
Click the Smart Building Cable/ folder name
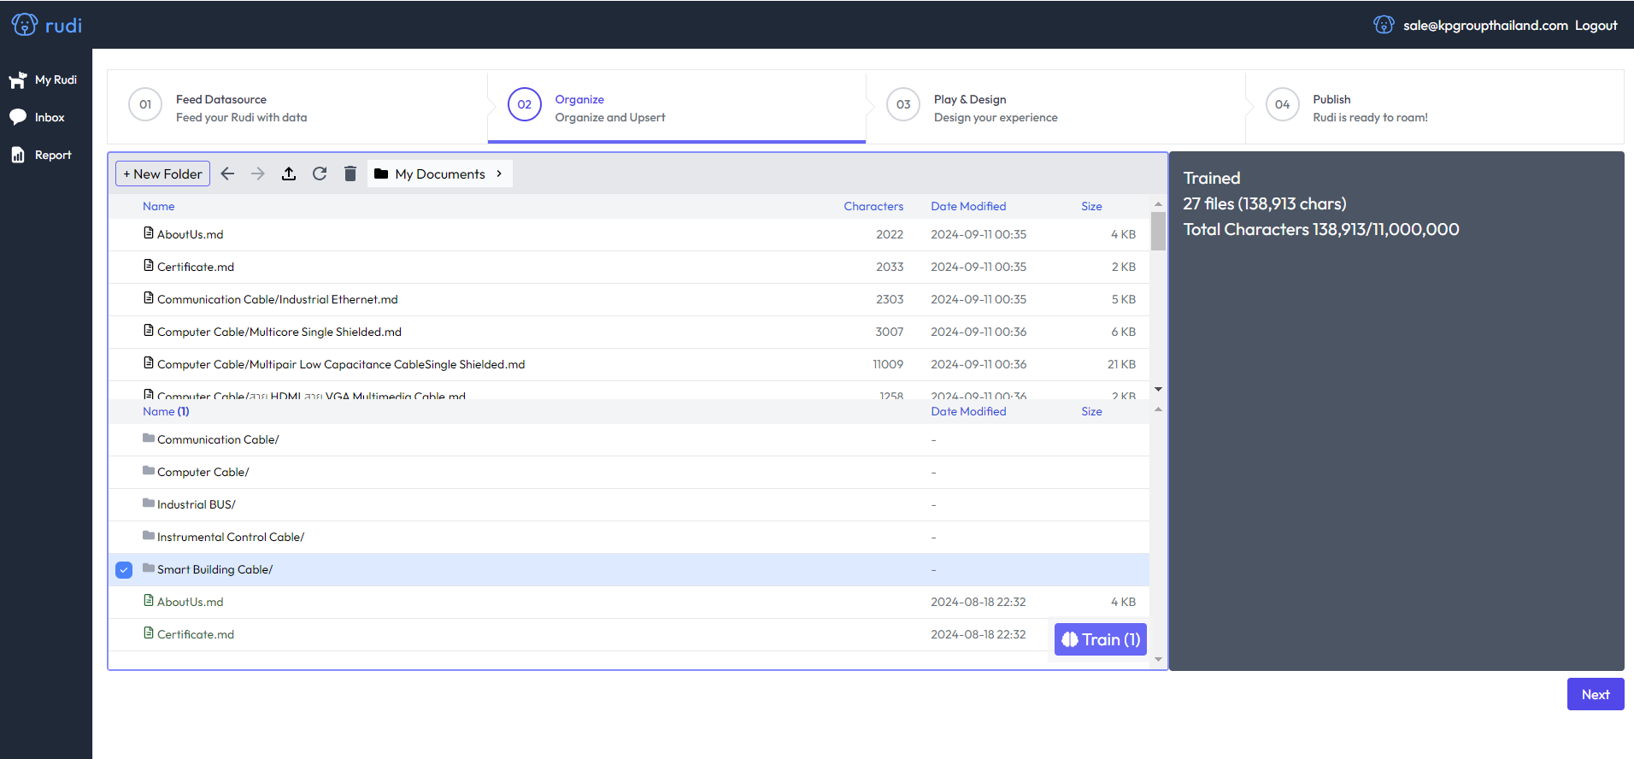[215, 569]
